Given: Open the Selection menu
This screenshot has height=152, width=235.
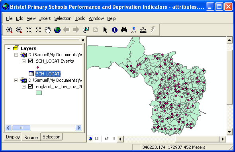Looking at the screenshot, I should 63,18.
